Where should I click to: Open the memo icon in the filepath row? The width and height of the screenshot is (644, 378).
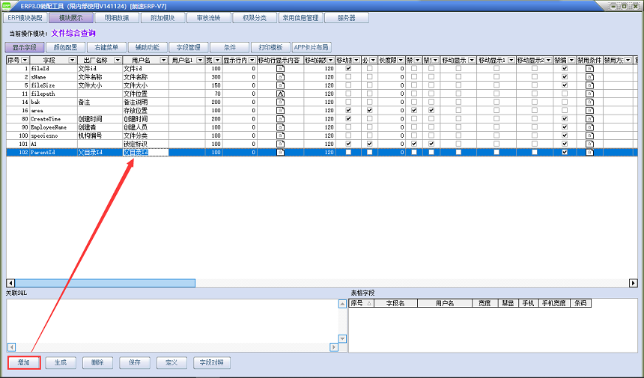pyautogui.click(x=280, y=94)
